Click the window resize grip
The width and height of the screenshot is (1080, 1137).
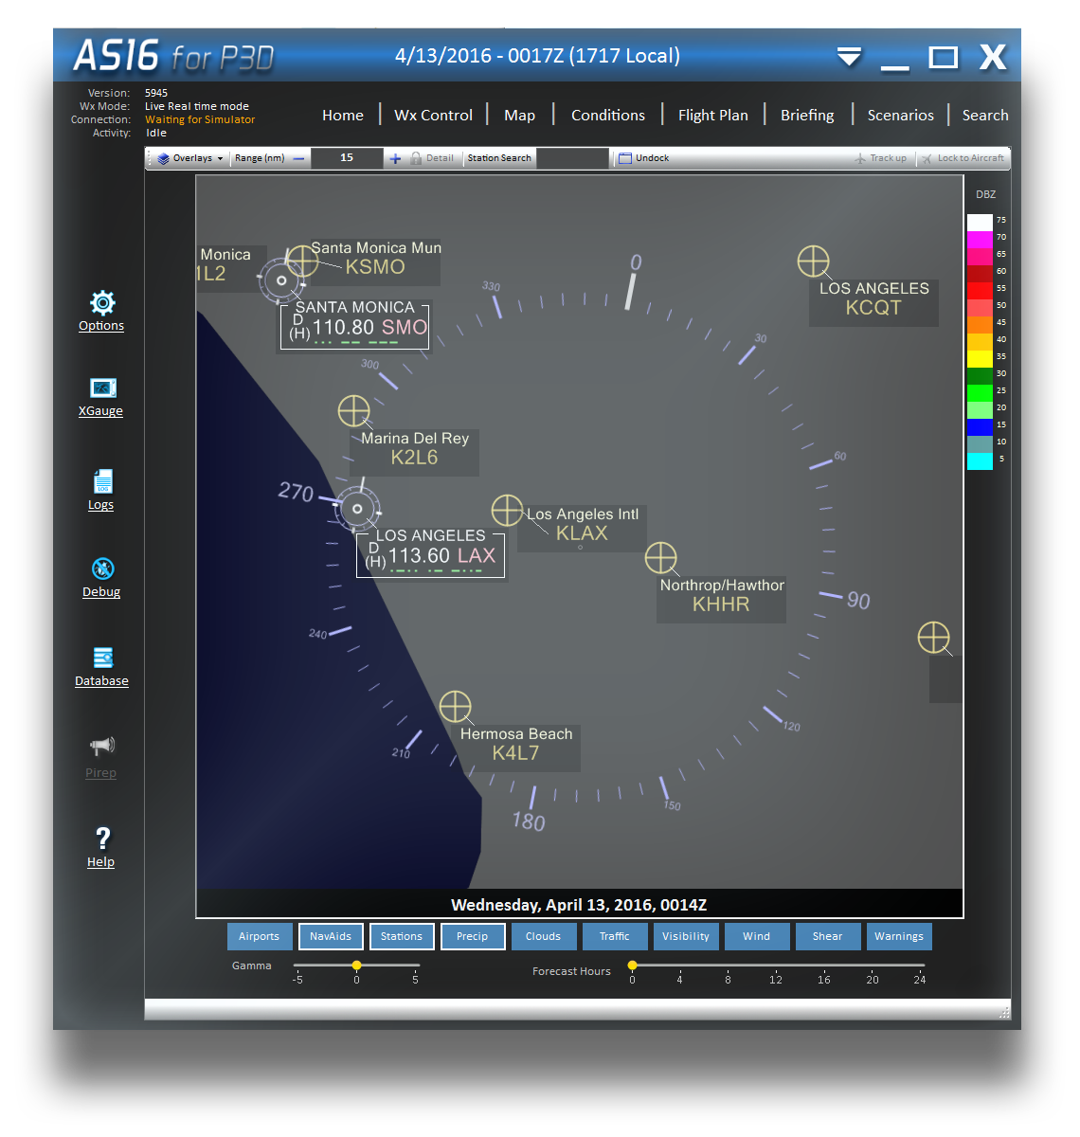1004,1014
